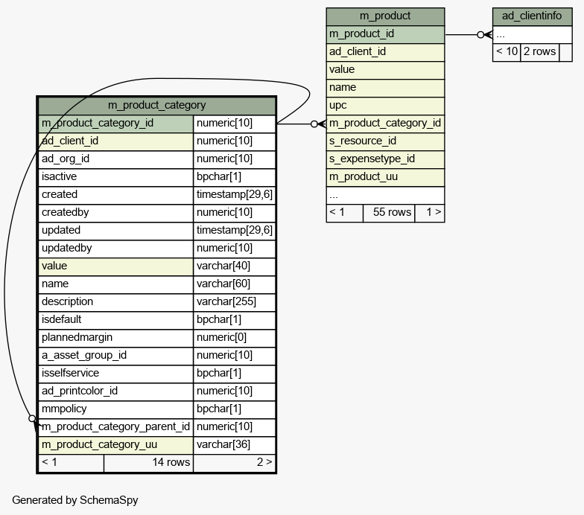Expand the ellipsis row in ad_clientinfo
The image size is (584, 515).
pyautogui.click(x=532, y=33)
